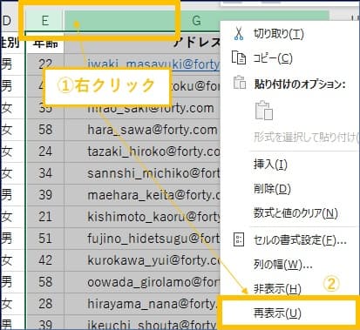
Task: Click the paste options clipboard icon
Action: click(240, 83)
